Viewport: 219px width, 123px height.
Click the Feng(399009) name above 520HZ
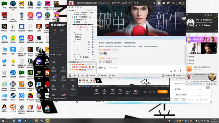tap(106, 50)
